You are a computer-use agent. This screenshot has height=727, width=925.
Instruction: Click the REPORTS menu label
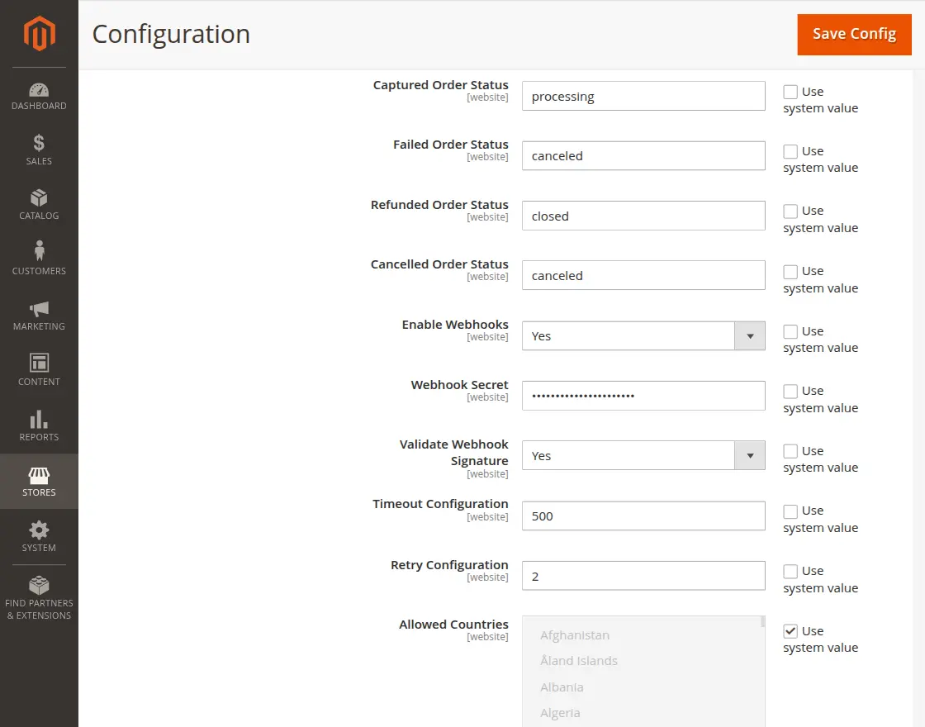pyautogui.click(x=39, y=437)
